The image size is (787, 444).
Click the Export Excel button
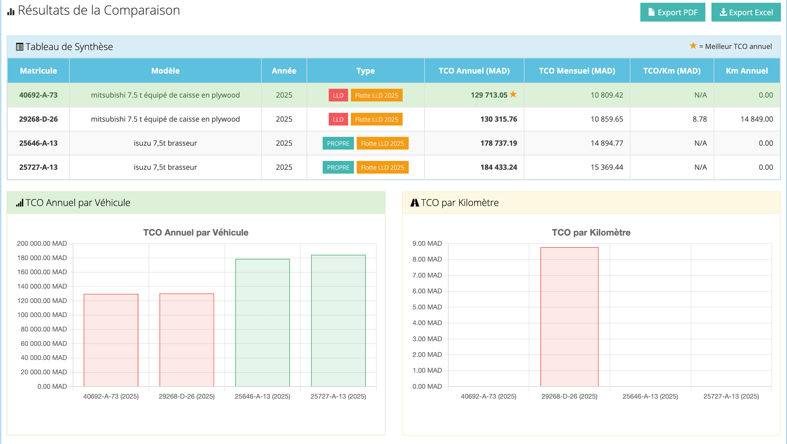point(745,12)
